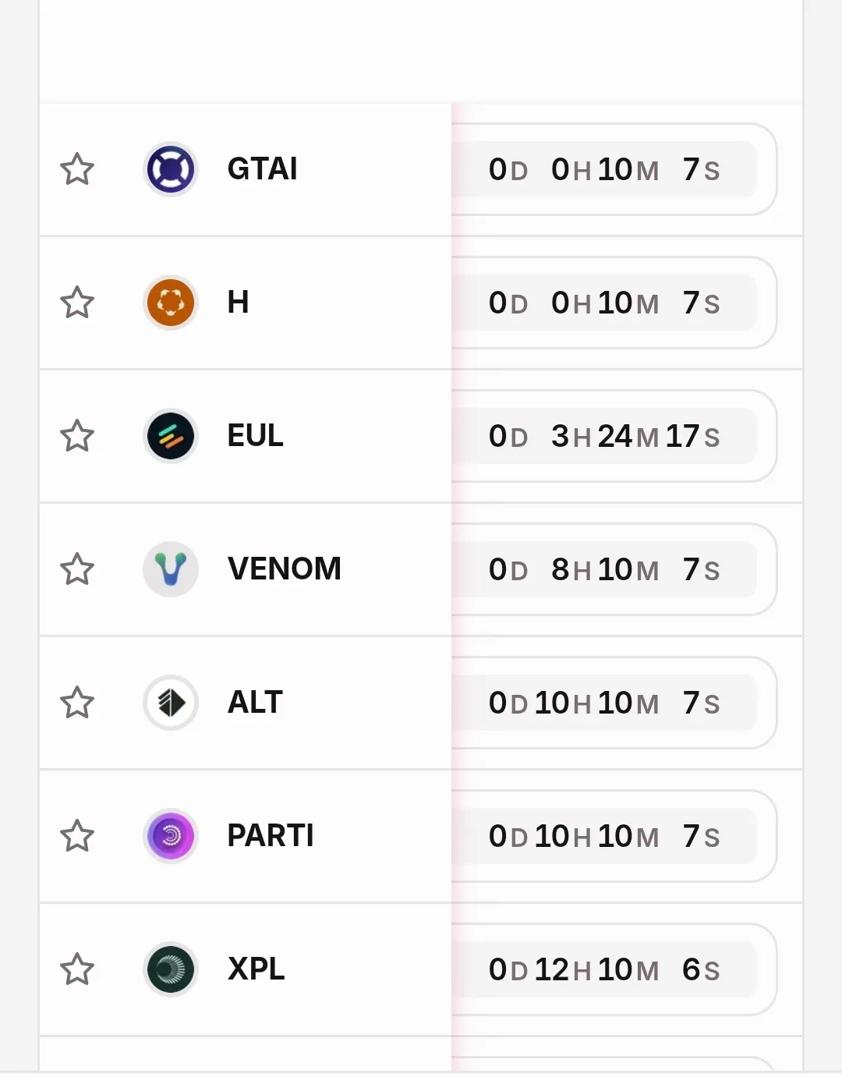Viewport: 842px width, 1077px height.
Task: Open the GTAI token name link
Action: pos(262,169)
